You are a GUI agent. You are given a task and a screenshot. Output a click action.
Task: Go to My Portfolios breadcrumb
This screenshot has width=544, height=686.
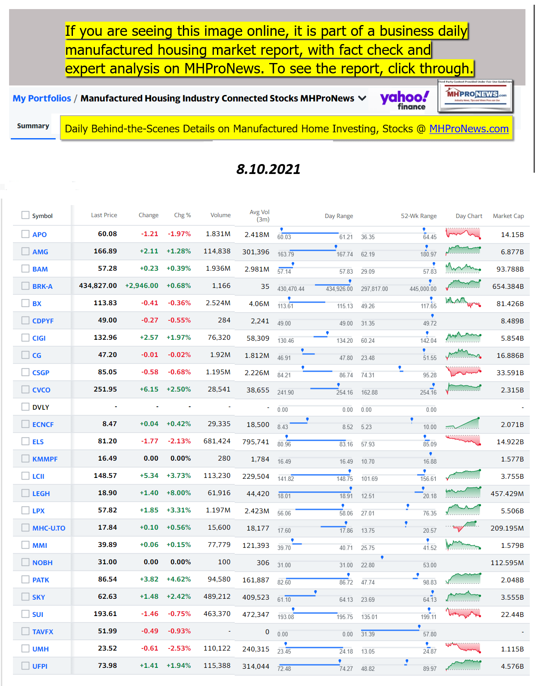coord(42,98)
